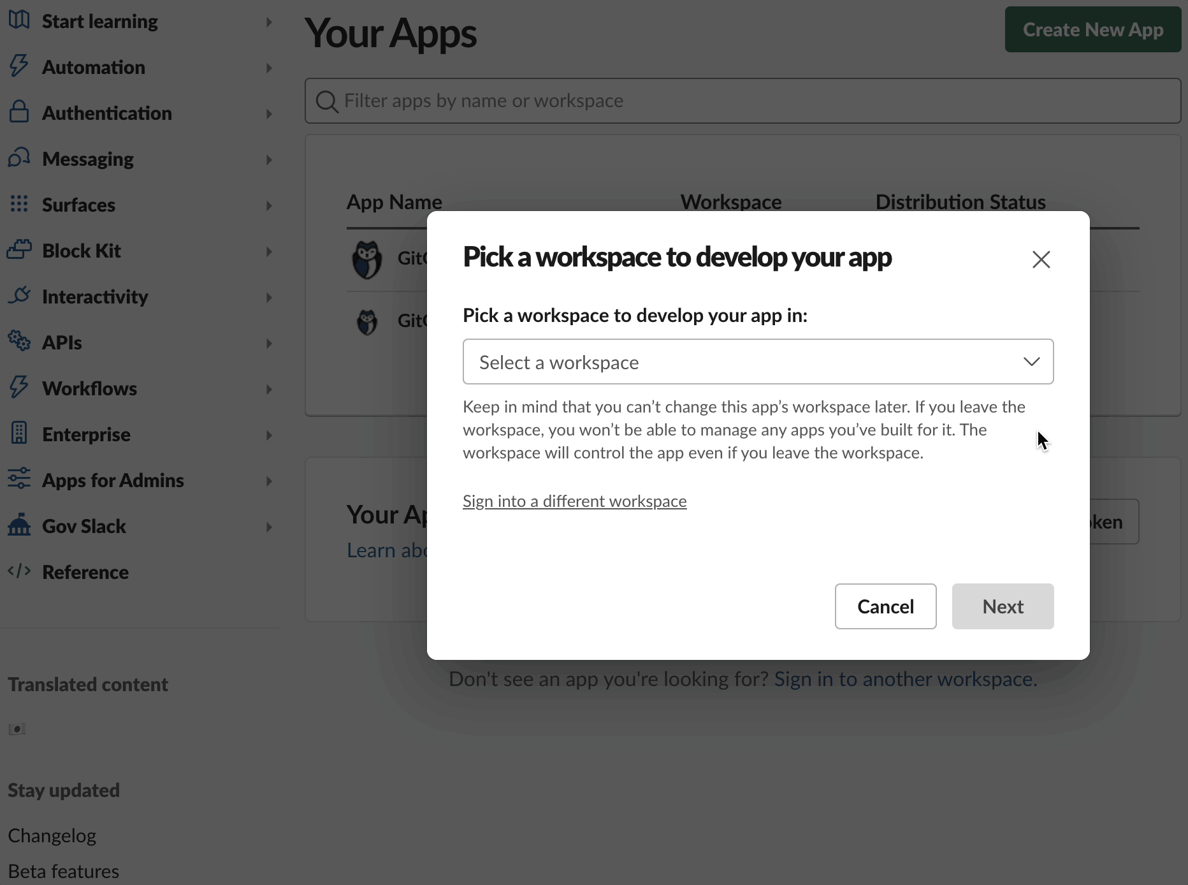Click the Messaging chat bubble icon
This screenshot has height=885, width=1188.
tap(19, 157)
